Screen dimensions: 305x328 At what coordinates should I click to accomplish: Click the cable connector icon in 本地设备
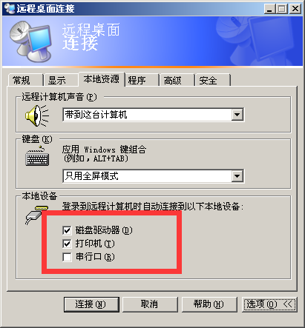click(36, 215)
